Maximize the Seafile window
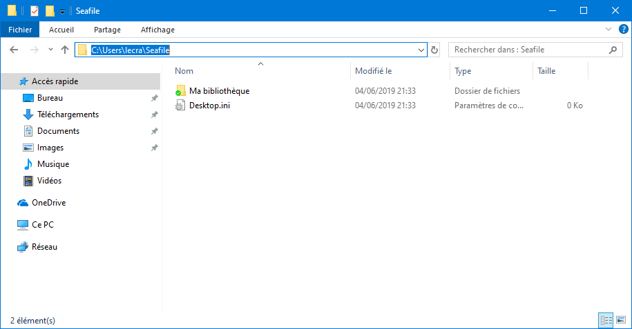This screenshot has width=632, height=329. [x=583, y=11]
